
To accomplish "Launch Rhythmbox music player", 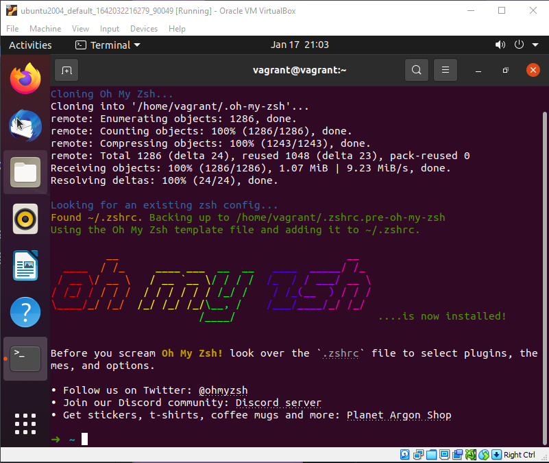I will click(25, 219).
